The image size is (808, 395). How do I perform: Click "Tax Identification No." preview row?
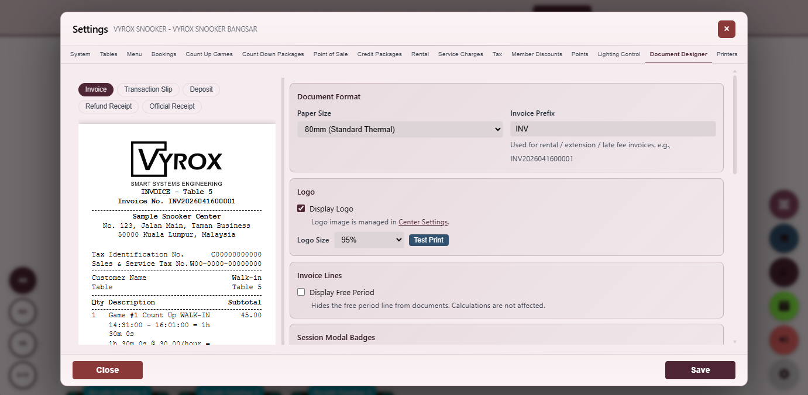tap(177, 254)
